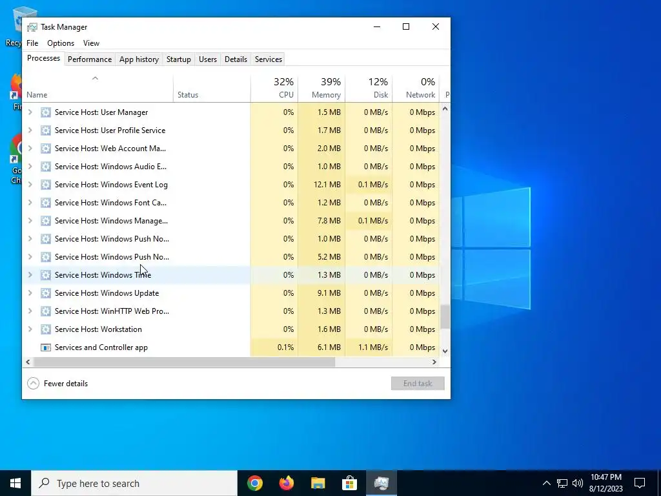Click the horizontal scroll left arrow
Screen dimensions: 661x496
point(28,362)
